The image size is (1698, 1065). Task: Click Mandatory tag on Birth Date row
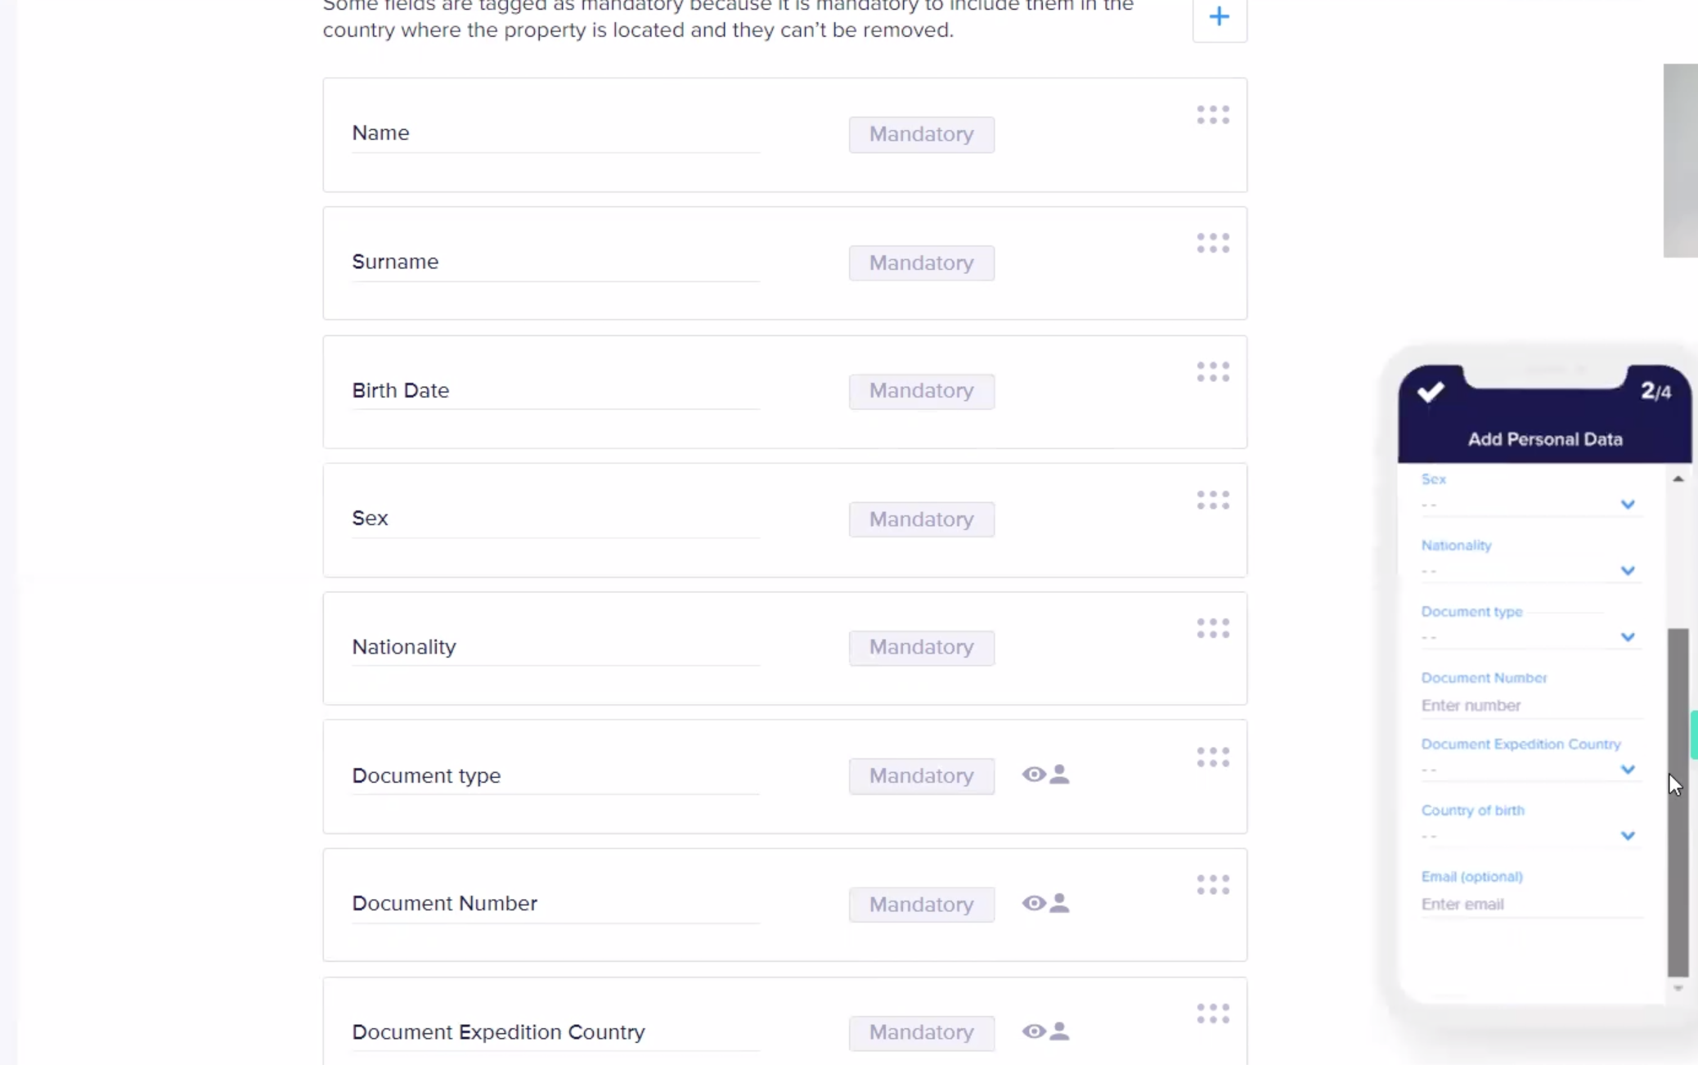[921, 391]
